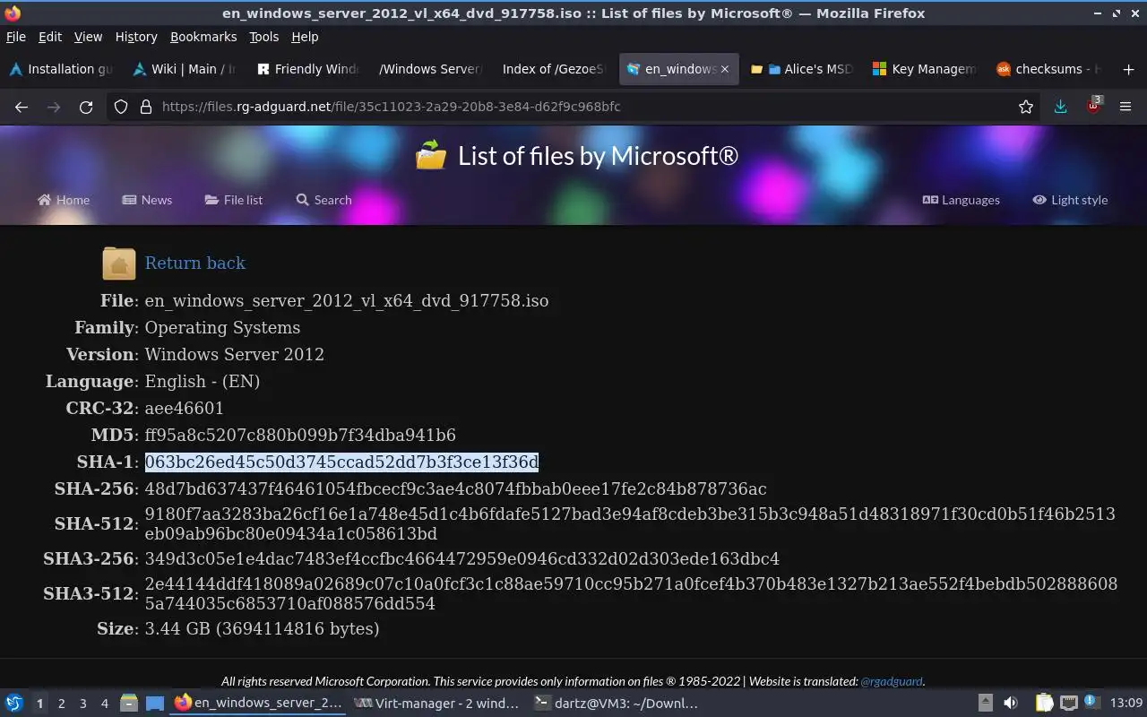Open the File menu

pyautogui.click(x=16, y=37)
